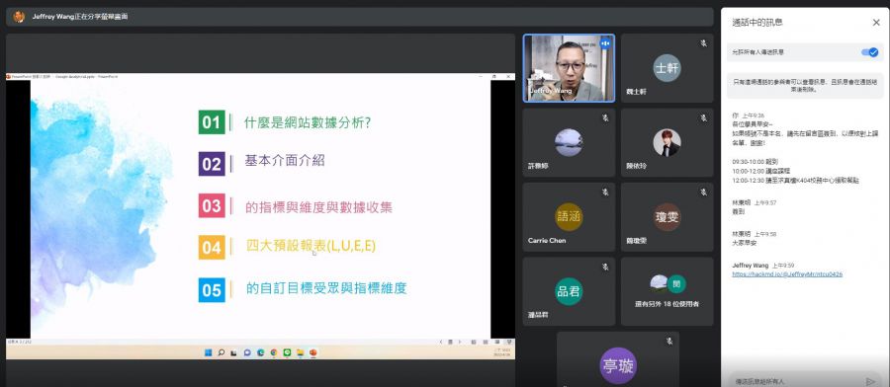Viewport: 890px width, 387px height.
Task: Click the 士軒 participant tile
Action: pos(667,68)
